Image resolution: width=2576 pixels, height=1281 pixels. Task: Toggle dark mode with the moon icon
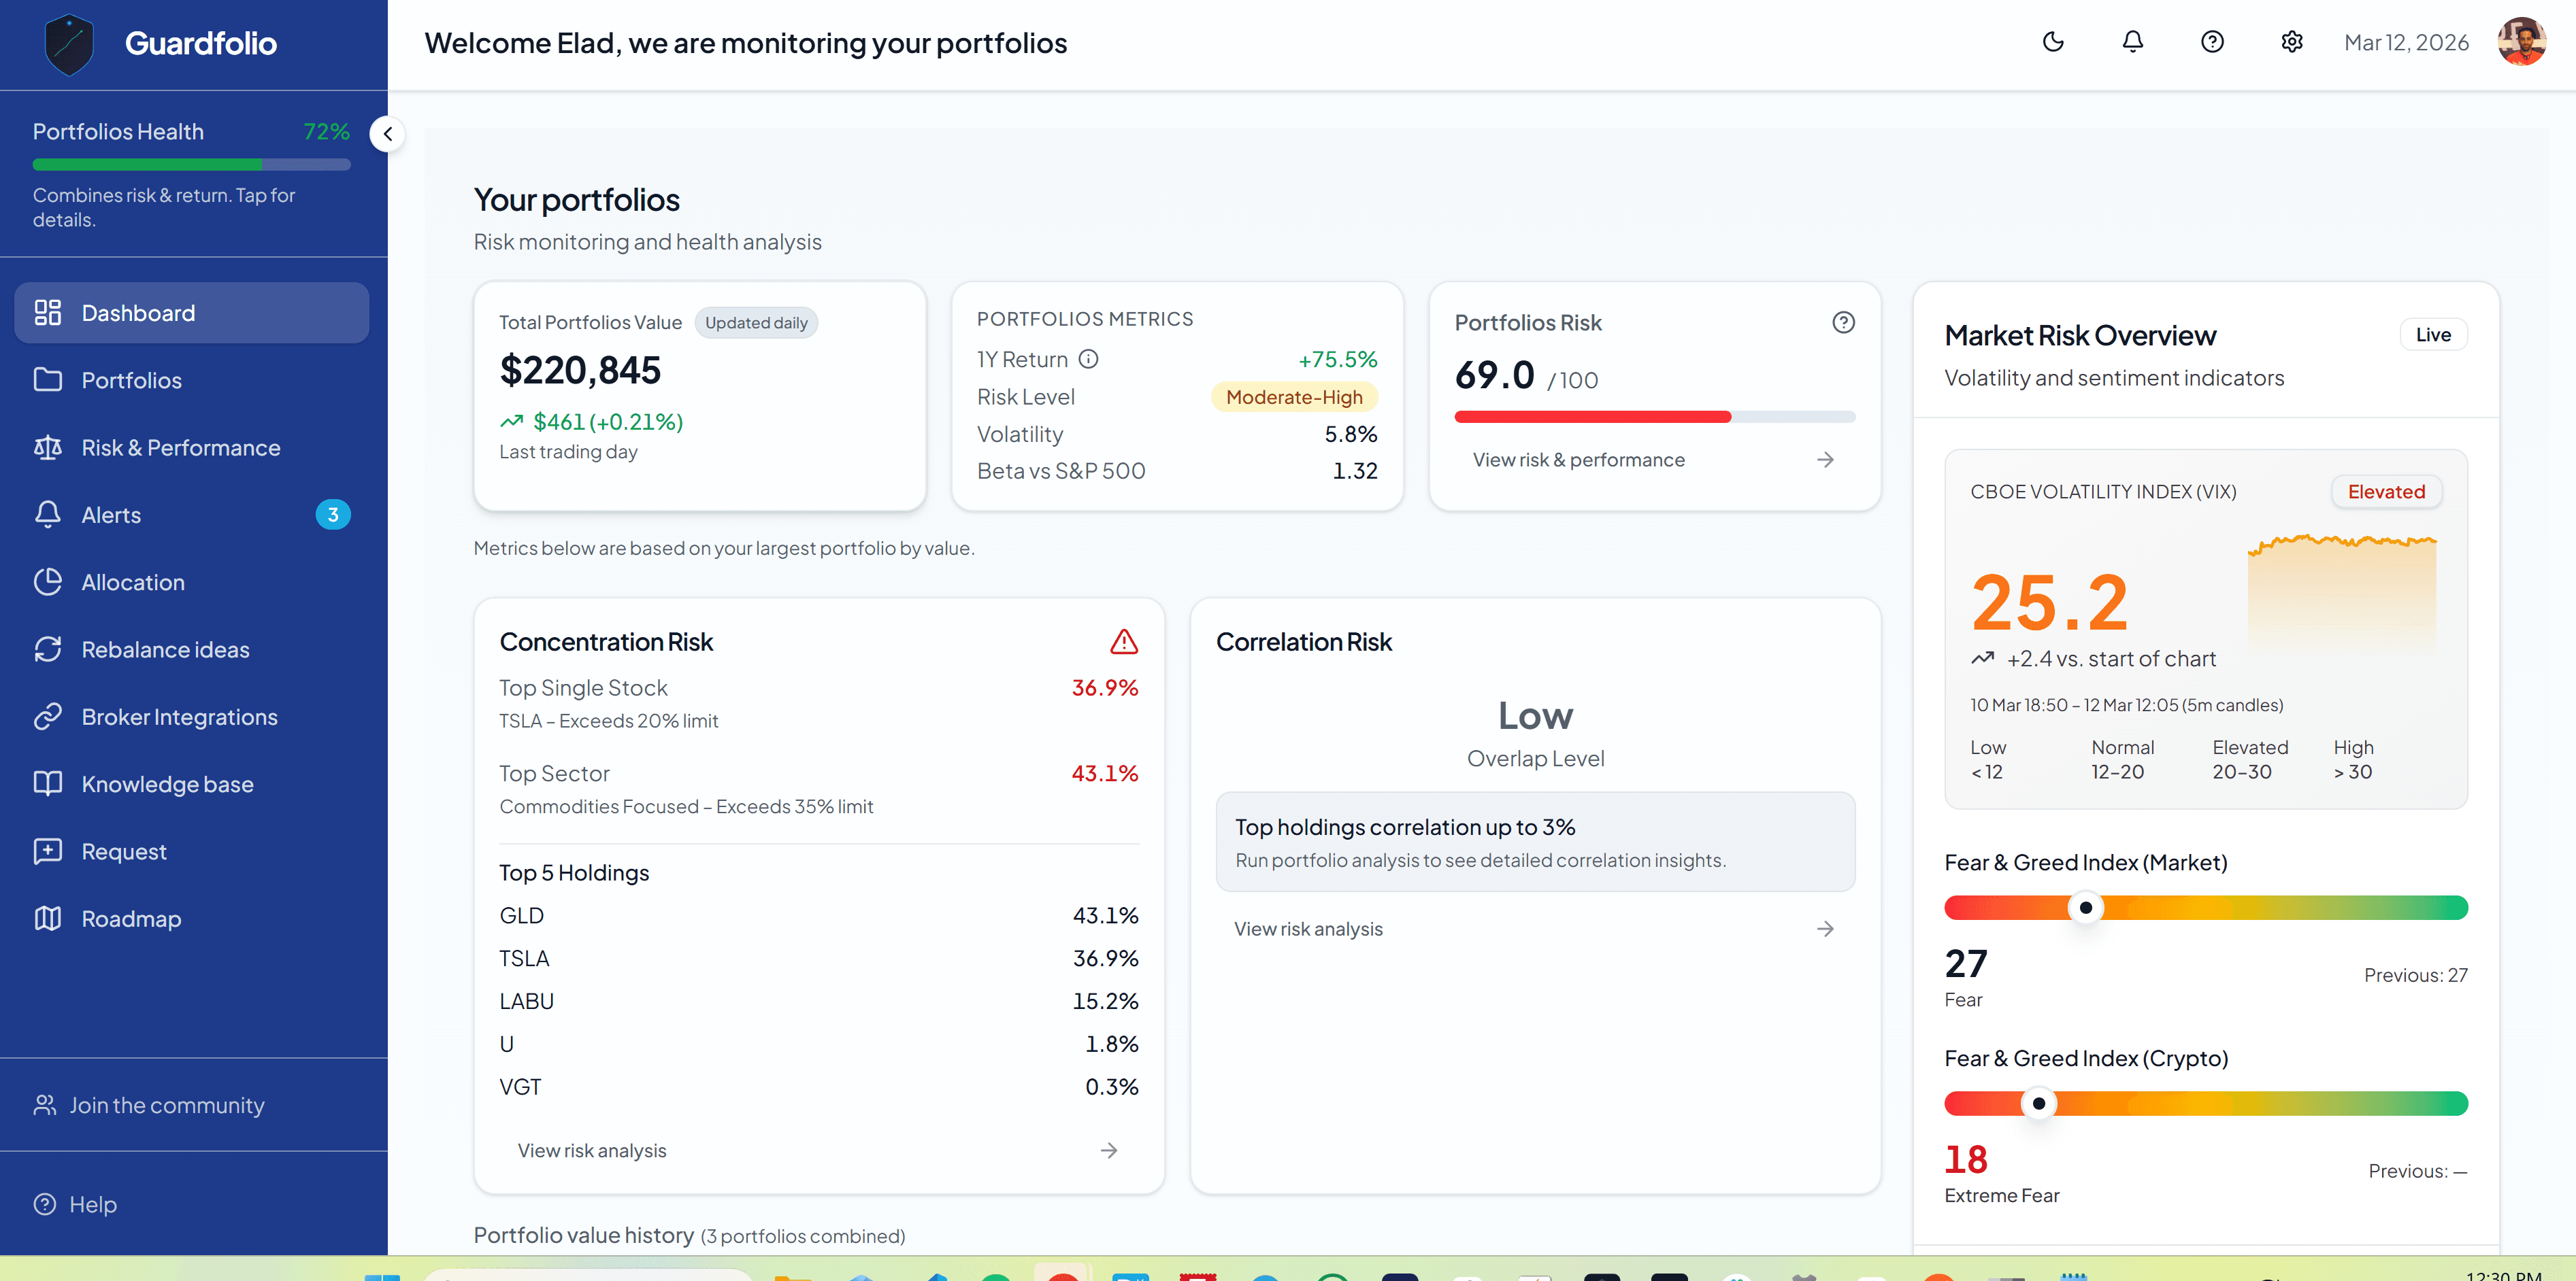[x=2053, y=42]
